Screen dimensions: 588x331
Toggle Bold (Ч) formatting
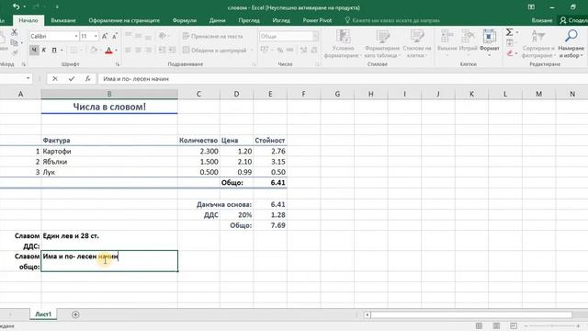click(34, 50)
